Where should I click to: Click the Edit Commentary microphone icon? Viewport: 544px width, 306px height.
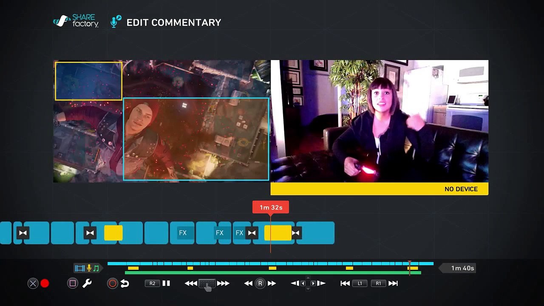coord(116,22)
